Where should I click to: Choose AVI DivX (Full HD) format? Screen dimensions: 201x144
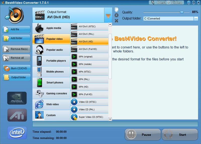pyautogui.click(x=89, y=49)
